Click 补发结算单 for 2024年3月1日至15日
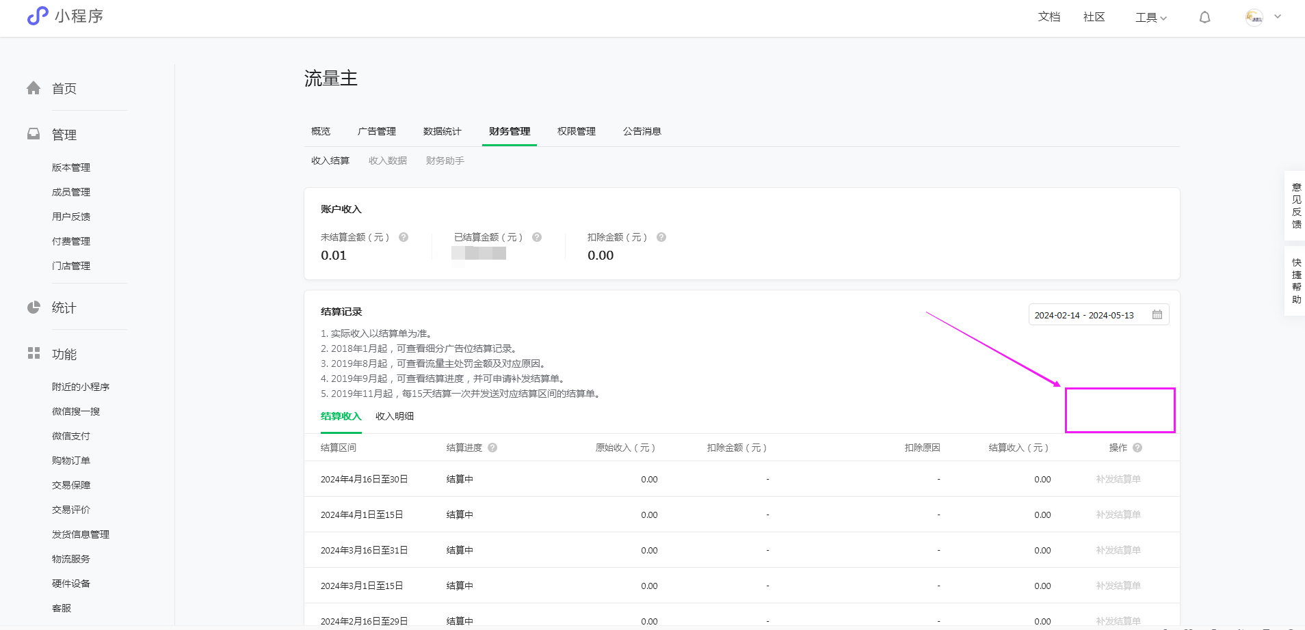The image size is (1305, 630). coord(1118,586)
